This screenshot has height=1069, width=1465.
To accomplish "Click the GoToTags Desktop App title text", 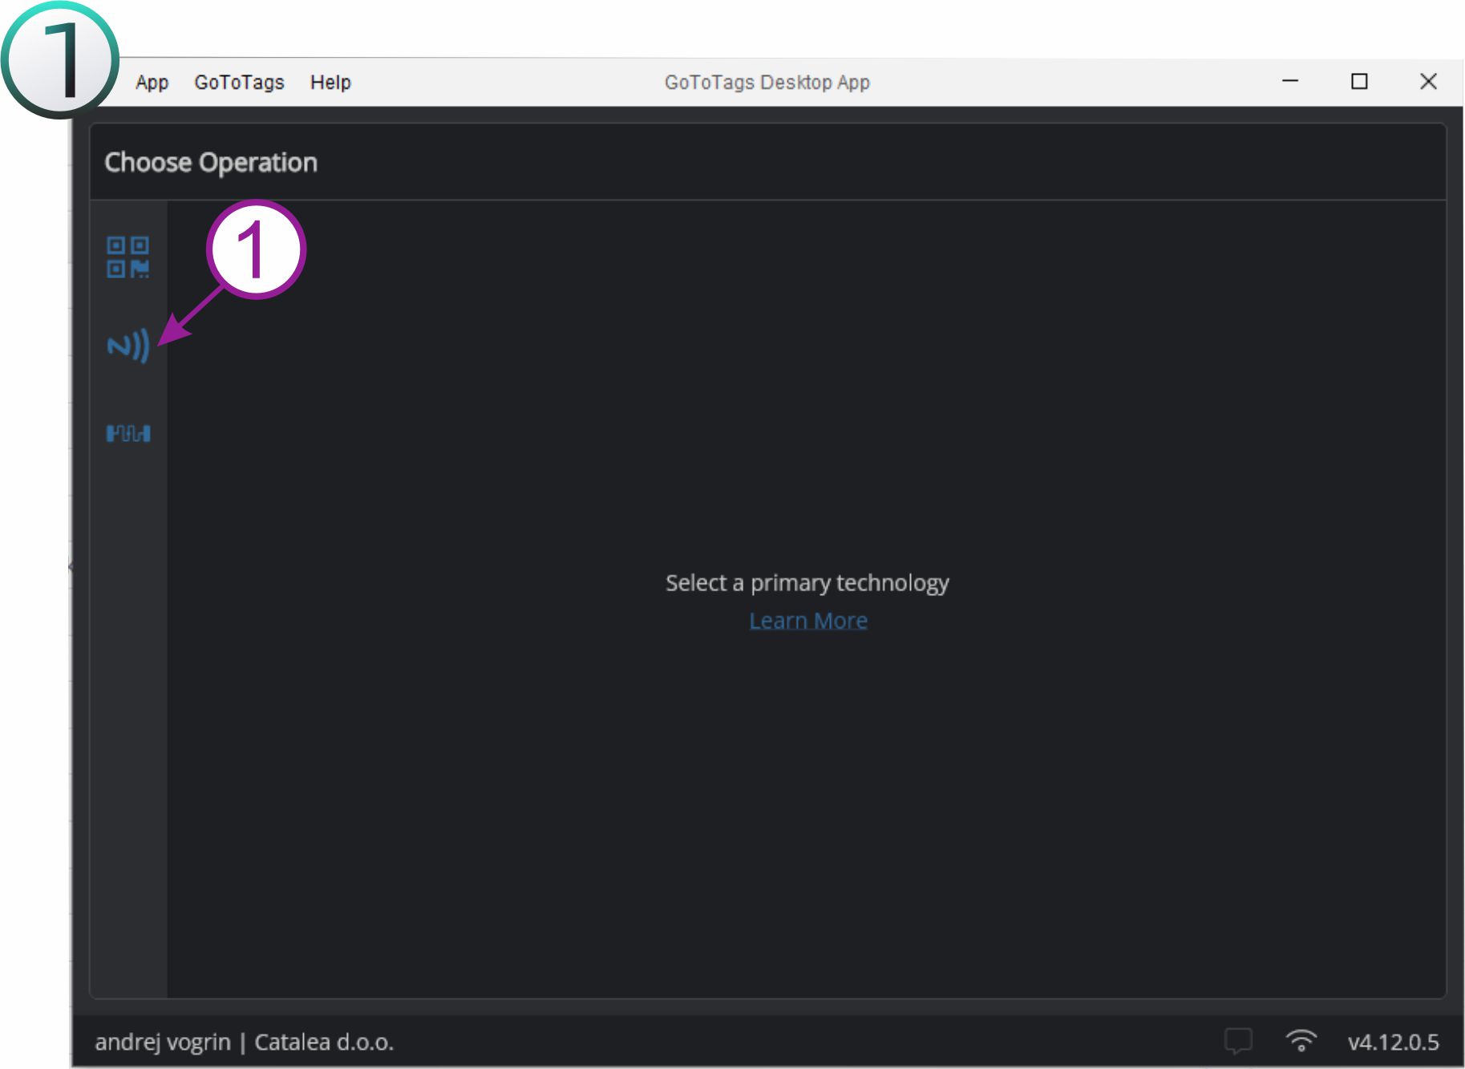I will coord(767,83).
